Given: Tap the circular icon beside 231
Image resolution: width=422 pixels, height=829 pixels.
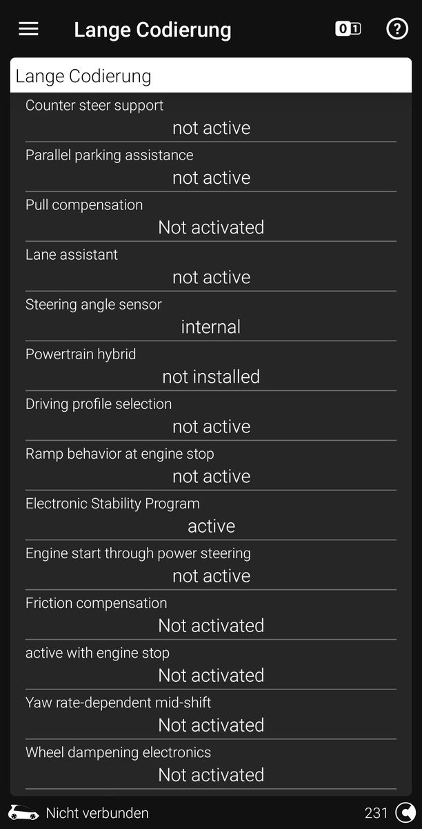Looking at the screenshot, I should (x=405, y=812).
